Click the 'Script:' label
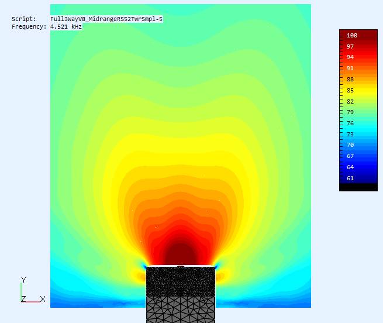The height and width of the screenshot is (323, 383). click(24, 19)
